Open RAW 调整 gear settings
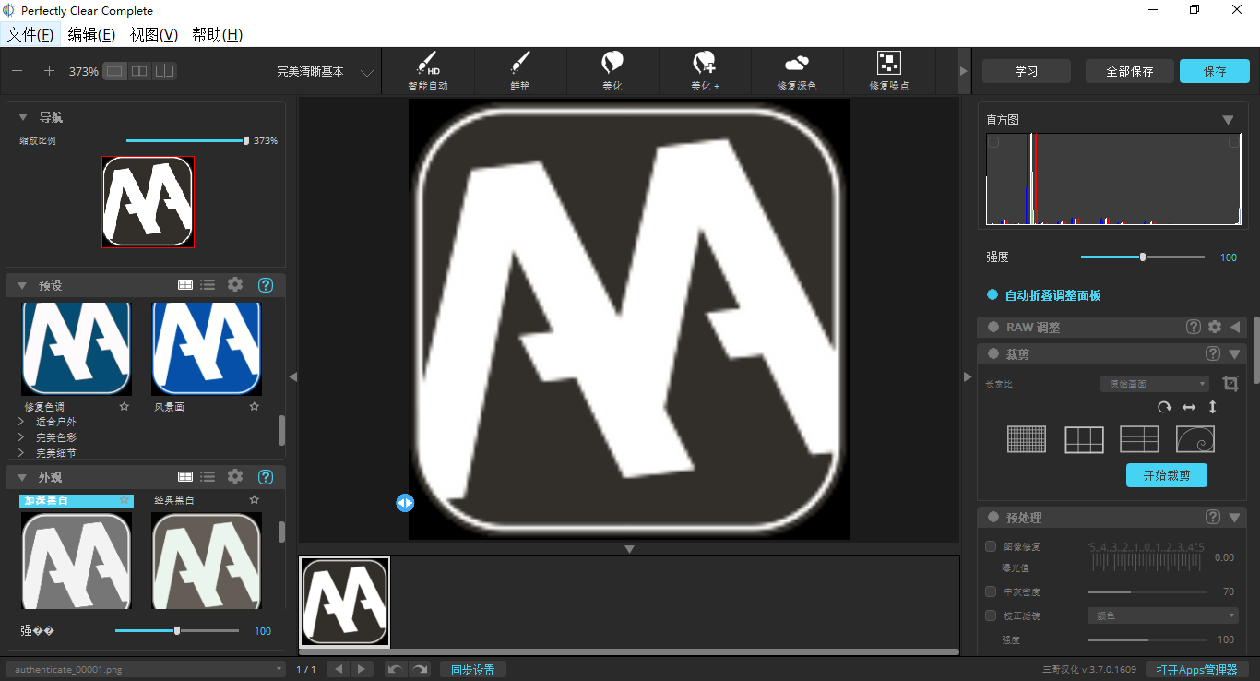This screenshot has width=1260, height=681. tap(1215, 327)
